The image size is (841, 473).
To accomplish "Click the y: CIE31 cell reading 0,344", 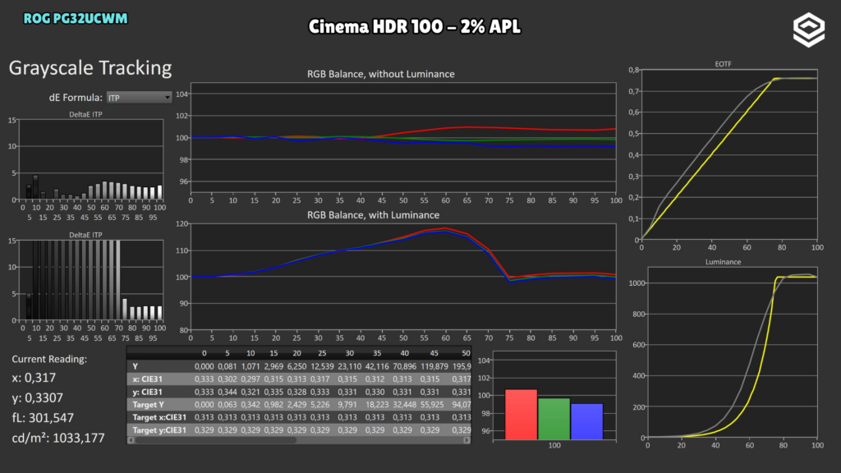I will click(x=227, y=392).
